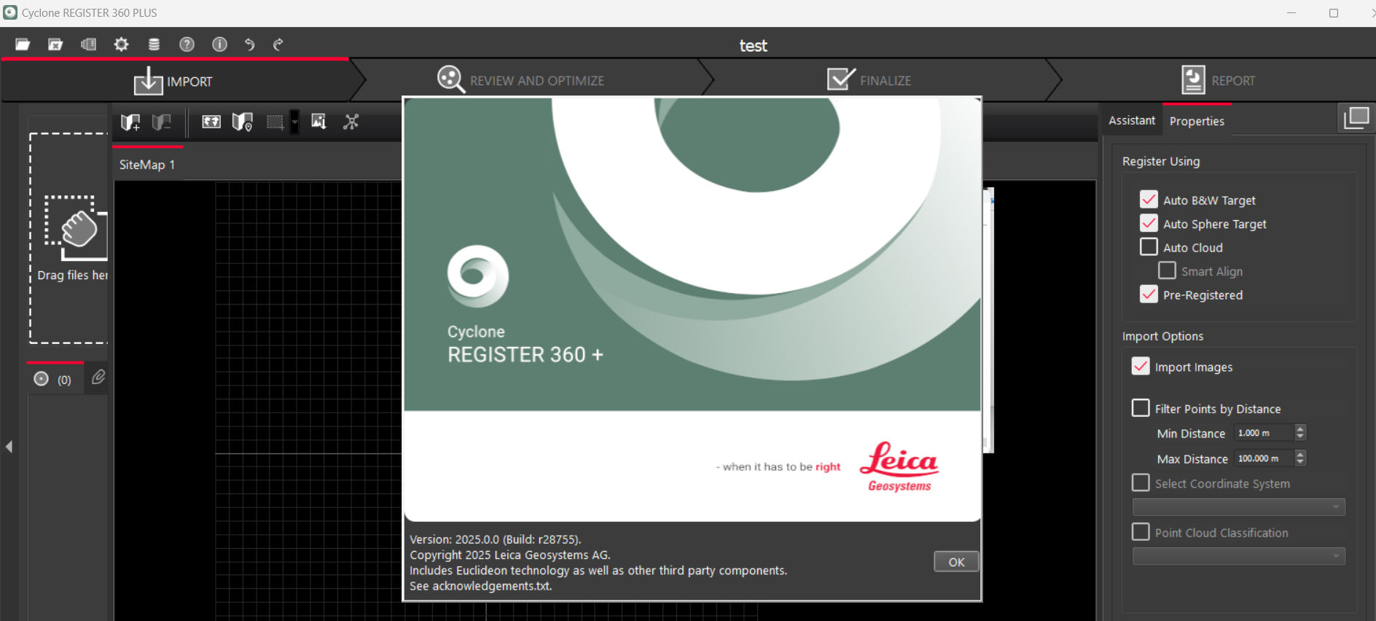Go to the FINALIZE step
Viewport: 1376px width, 621px height.
click(x=869, y=80)
